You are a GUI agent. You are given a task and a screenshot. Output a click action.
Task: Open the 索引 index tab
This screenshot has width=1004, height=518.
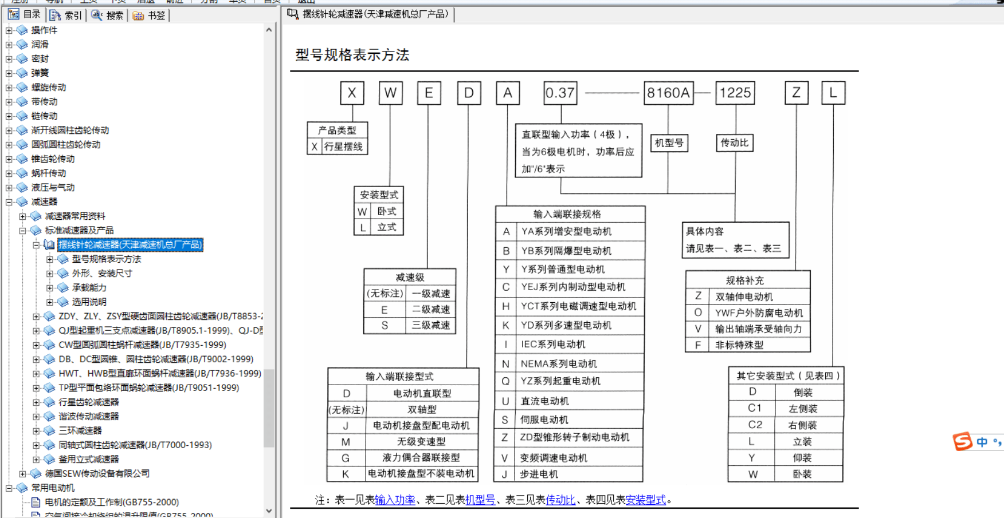click(x=66, y=15)
